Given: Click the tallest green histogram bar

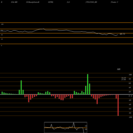Looking at the screenshot, I should point(88,84).
